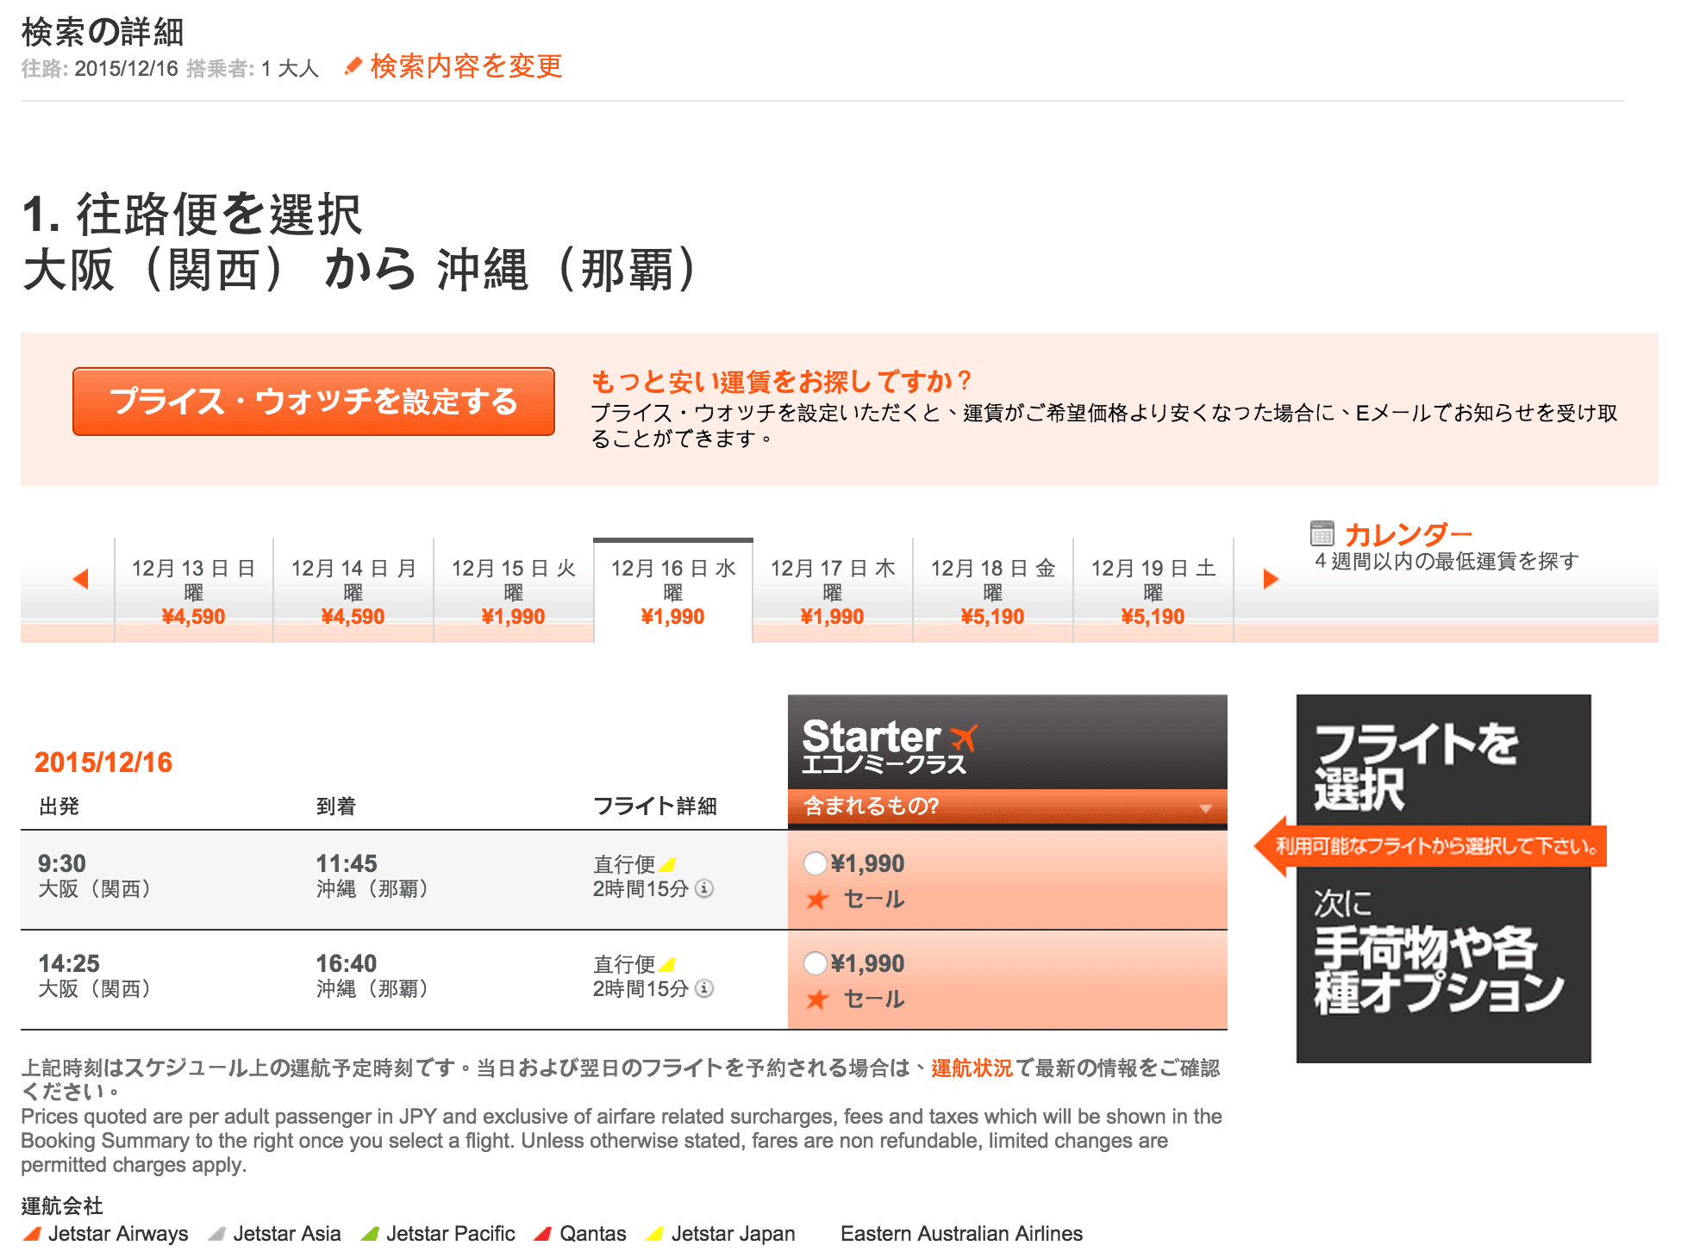
Task: Click the Jetstar Asia legend icon
Action: click(217, 1234)
